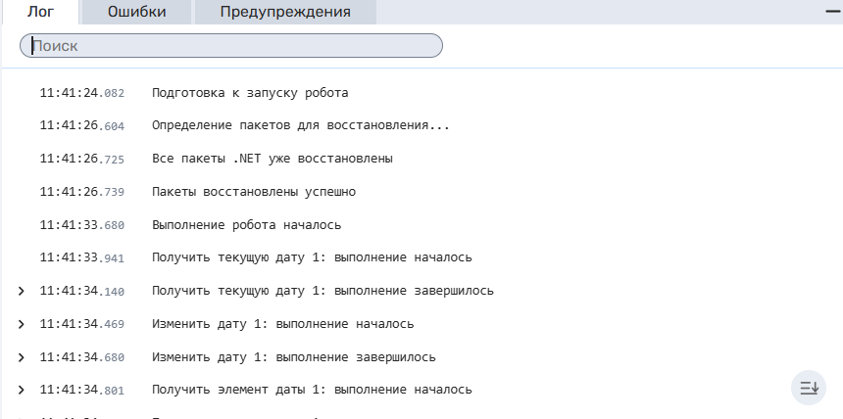Select the log line stamped 11:41:33.941
843x419 pixels.
click(x=82, y=257)
